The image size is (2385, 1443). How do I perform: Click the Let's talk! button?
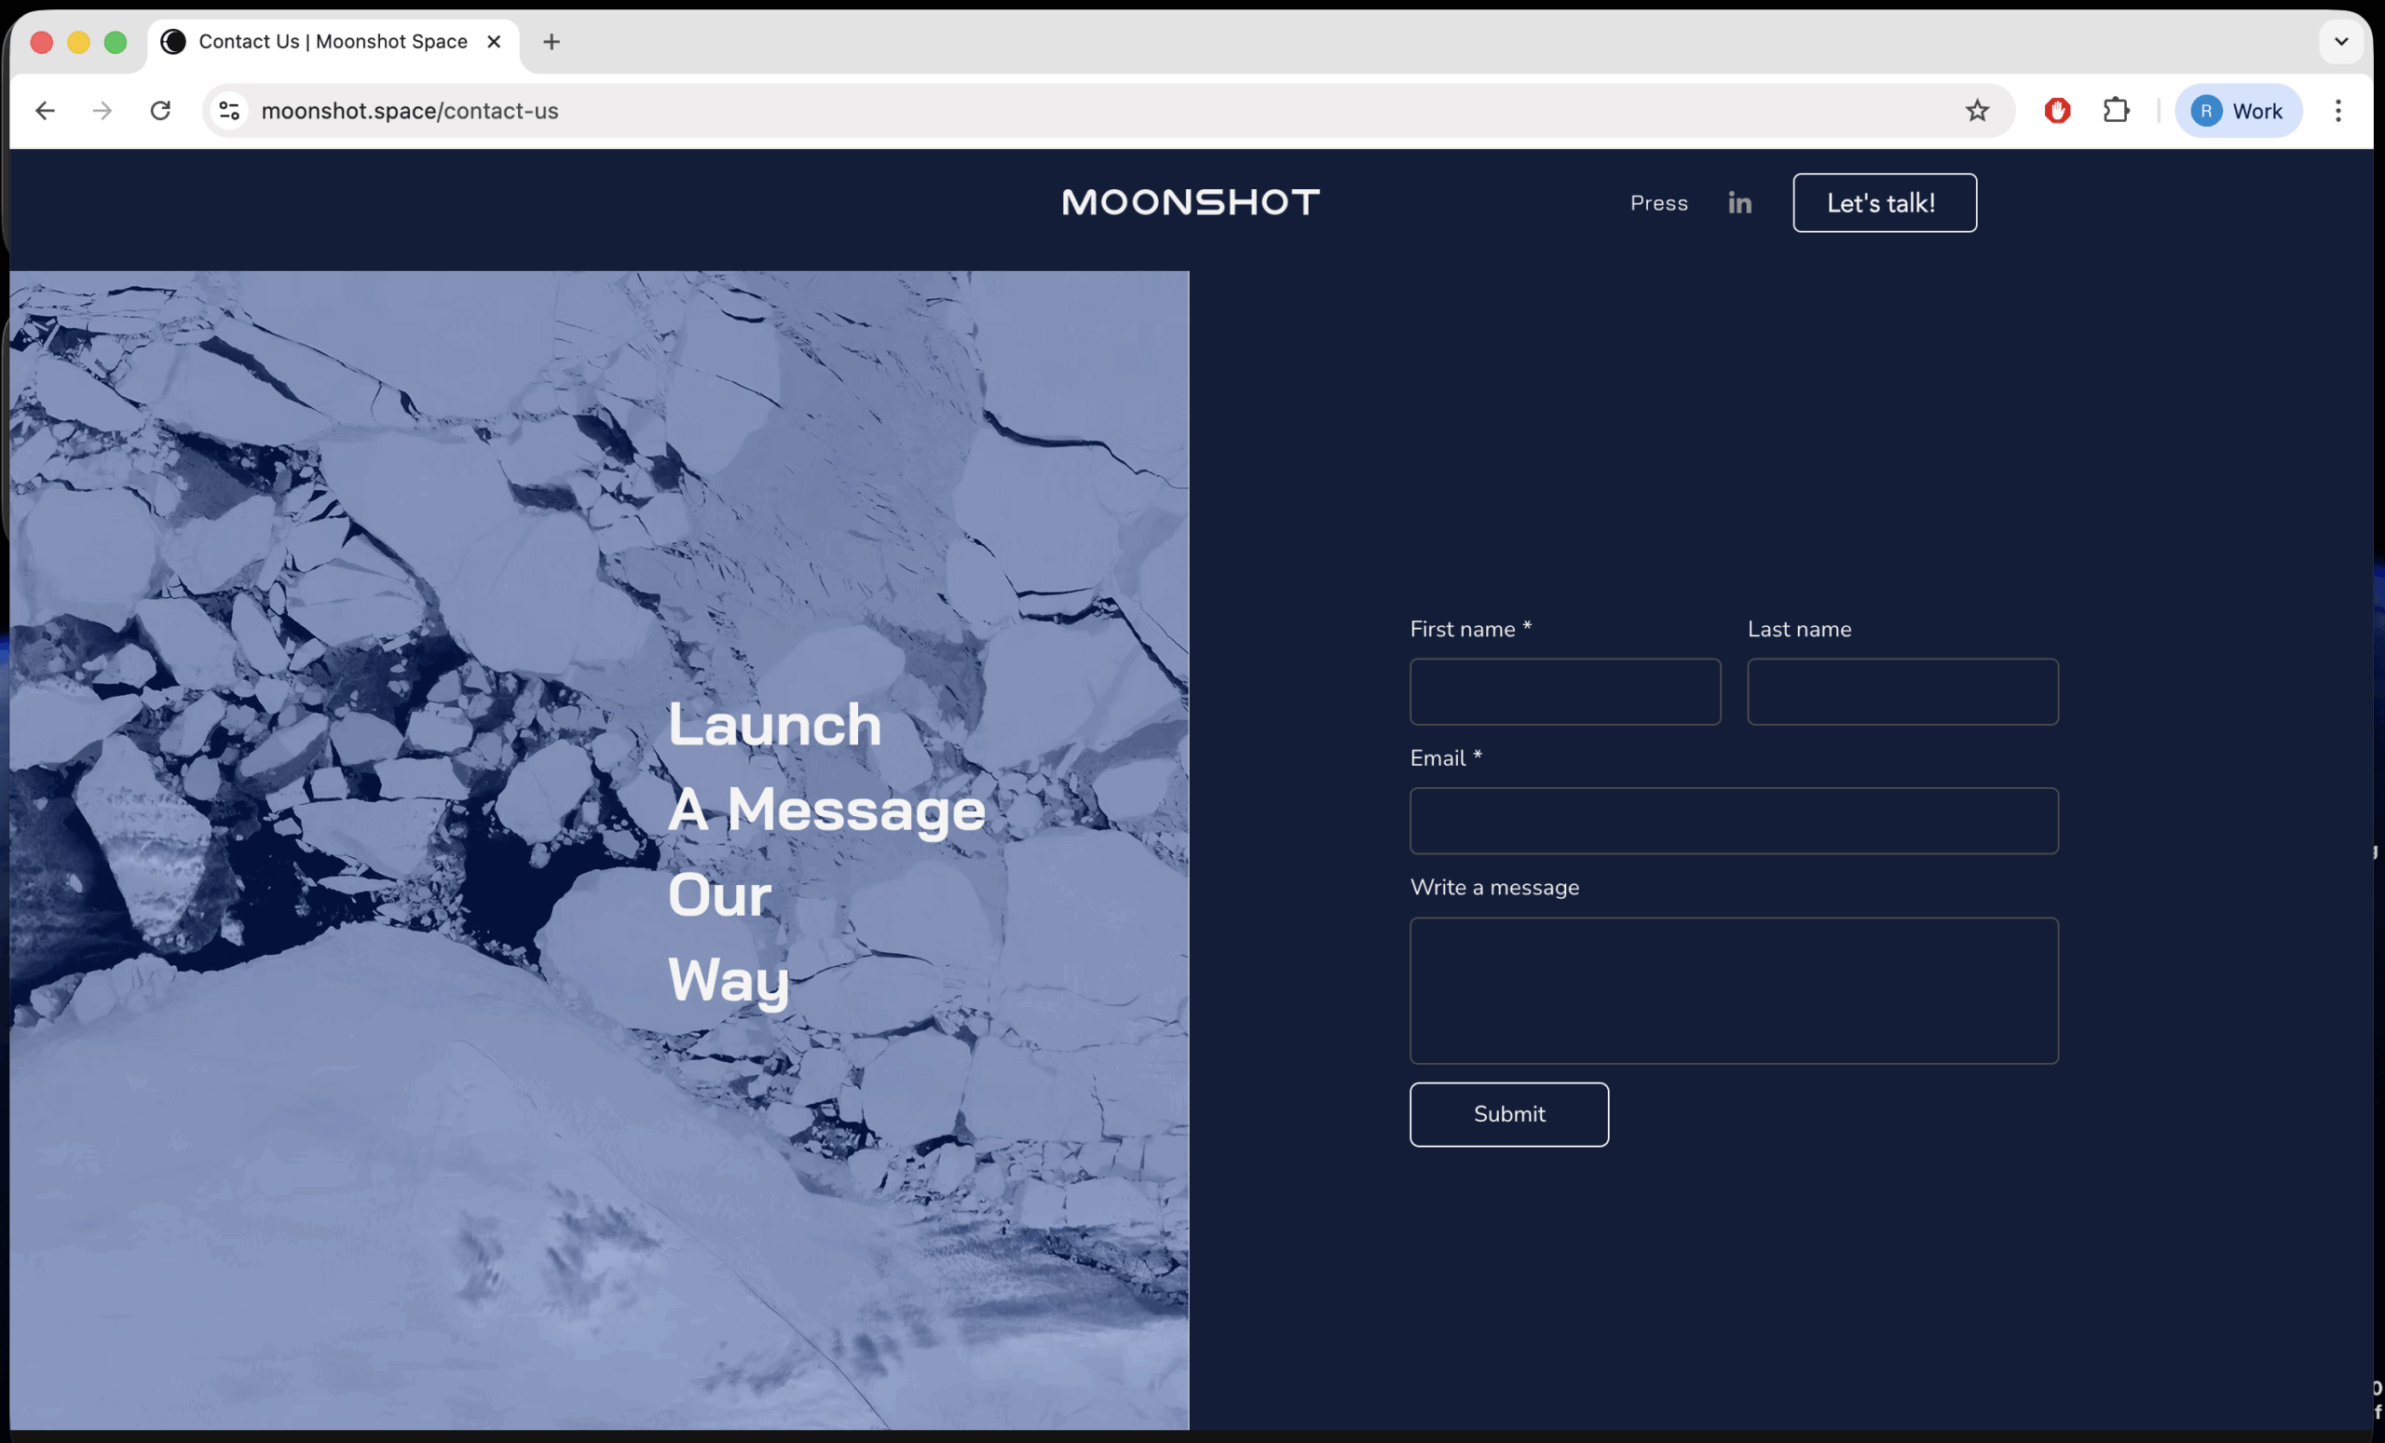(x=1884, y=203)
